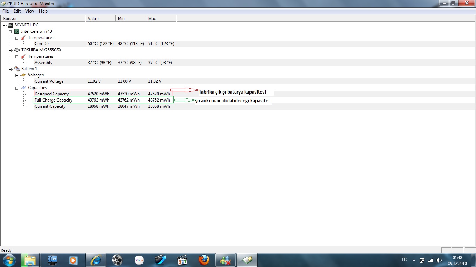This screenshot has width=476, height=267.
Task: Collapse Temperatures under Intel Celeron 743
Action: 17,38
